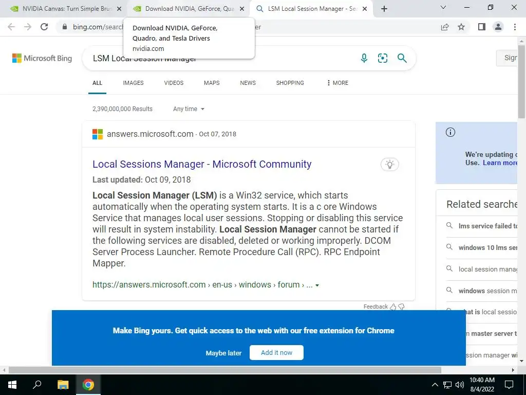This screenshot has width=526, height=395.
Task: Click the green answers.microsoft.com URL
Action: [202, 284]
